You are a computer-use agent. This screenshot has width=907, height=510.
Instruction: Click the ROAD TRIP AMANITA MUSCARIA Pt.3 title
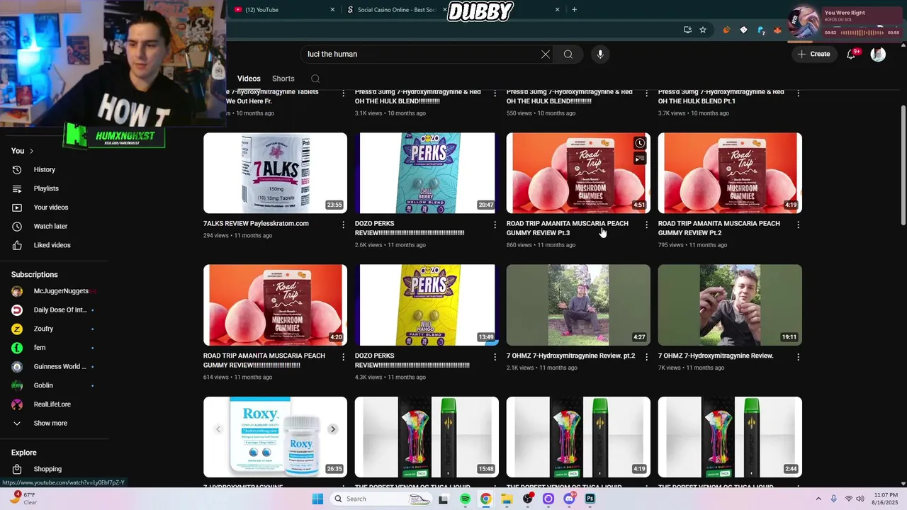pyautogui.click(x=568, y=228)
